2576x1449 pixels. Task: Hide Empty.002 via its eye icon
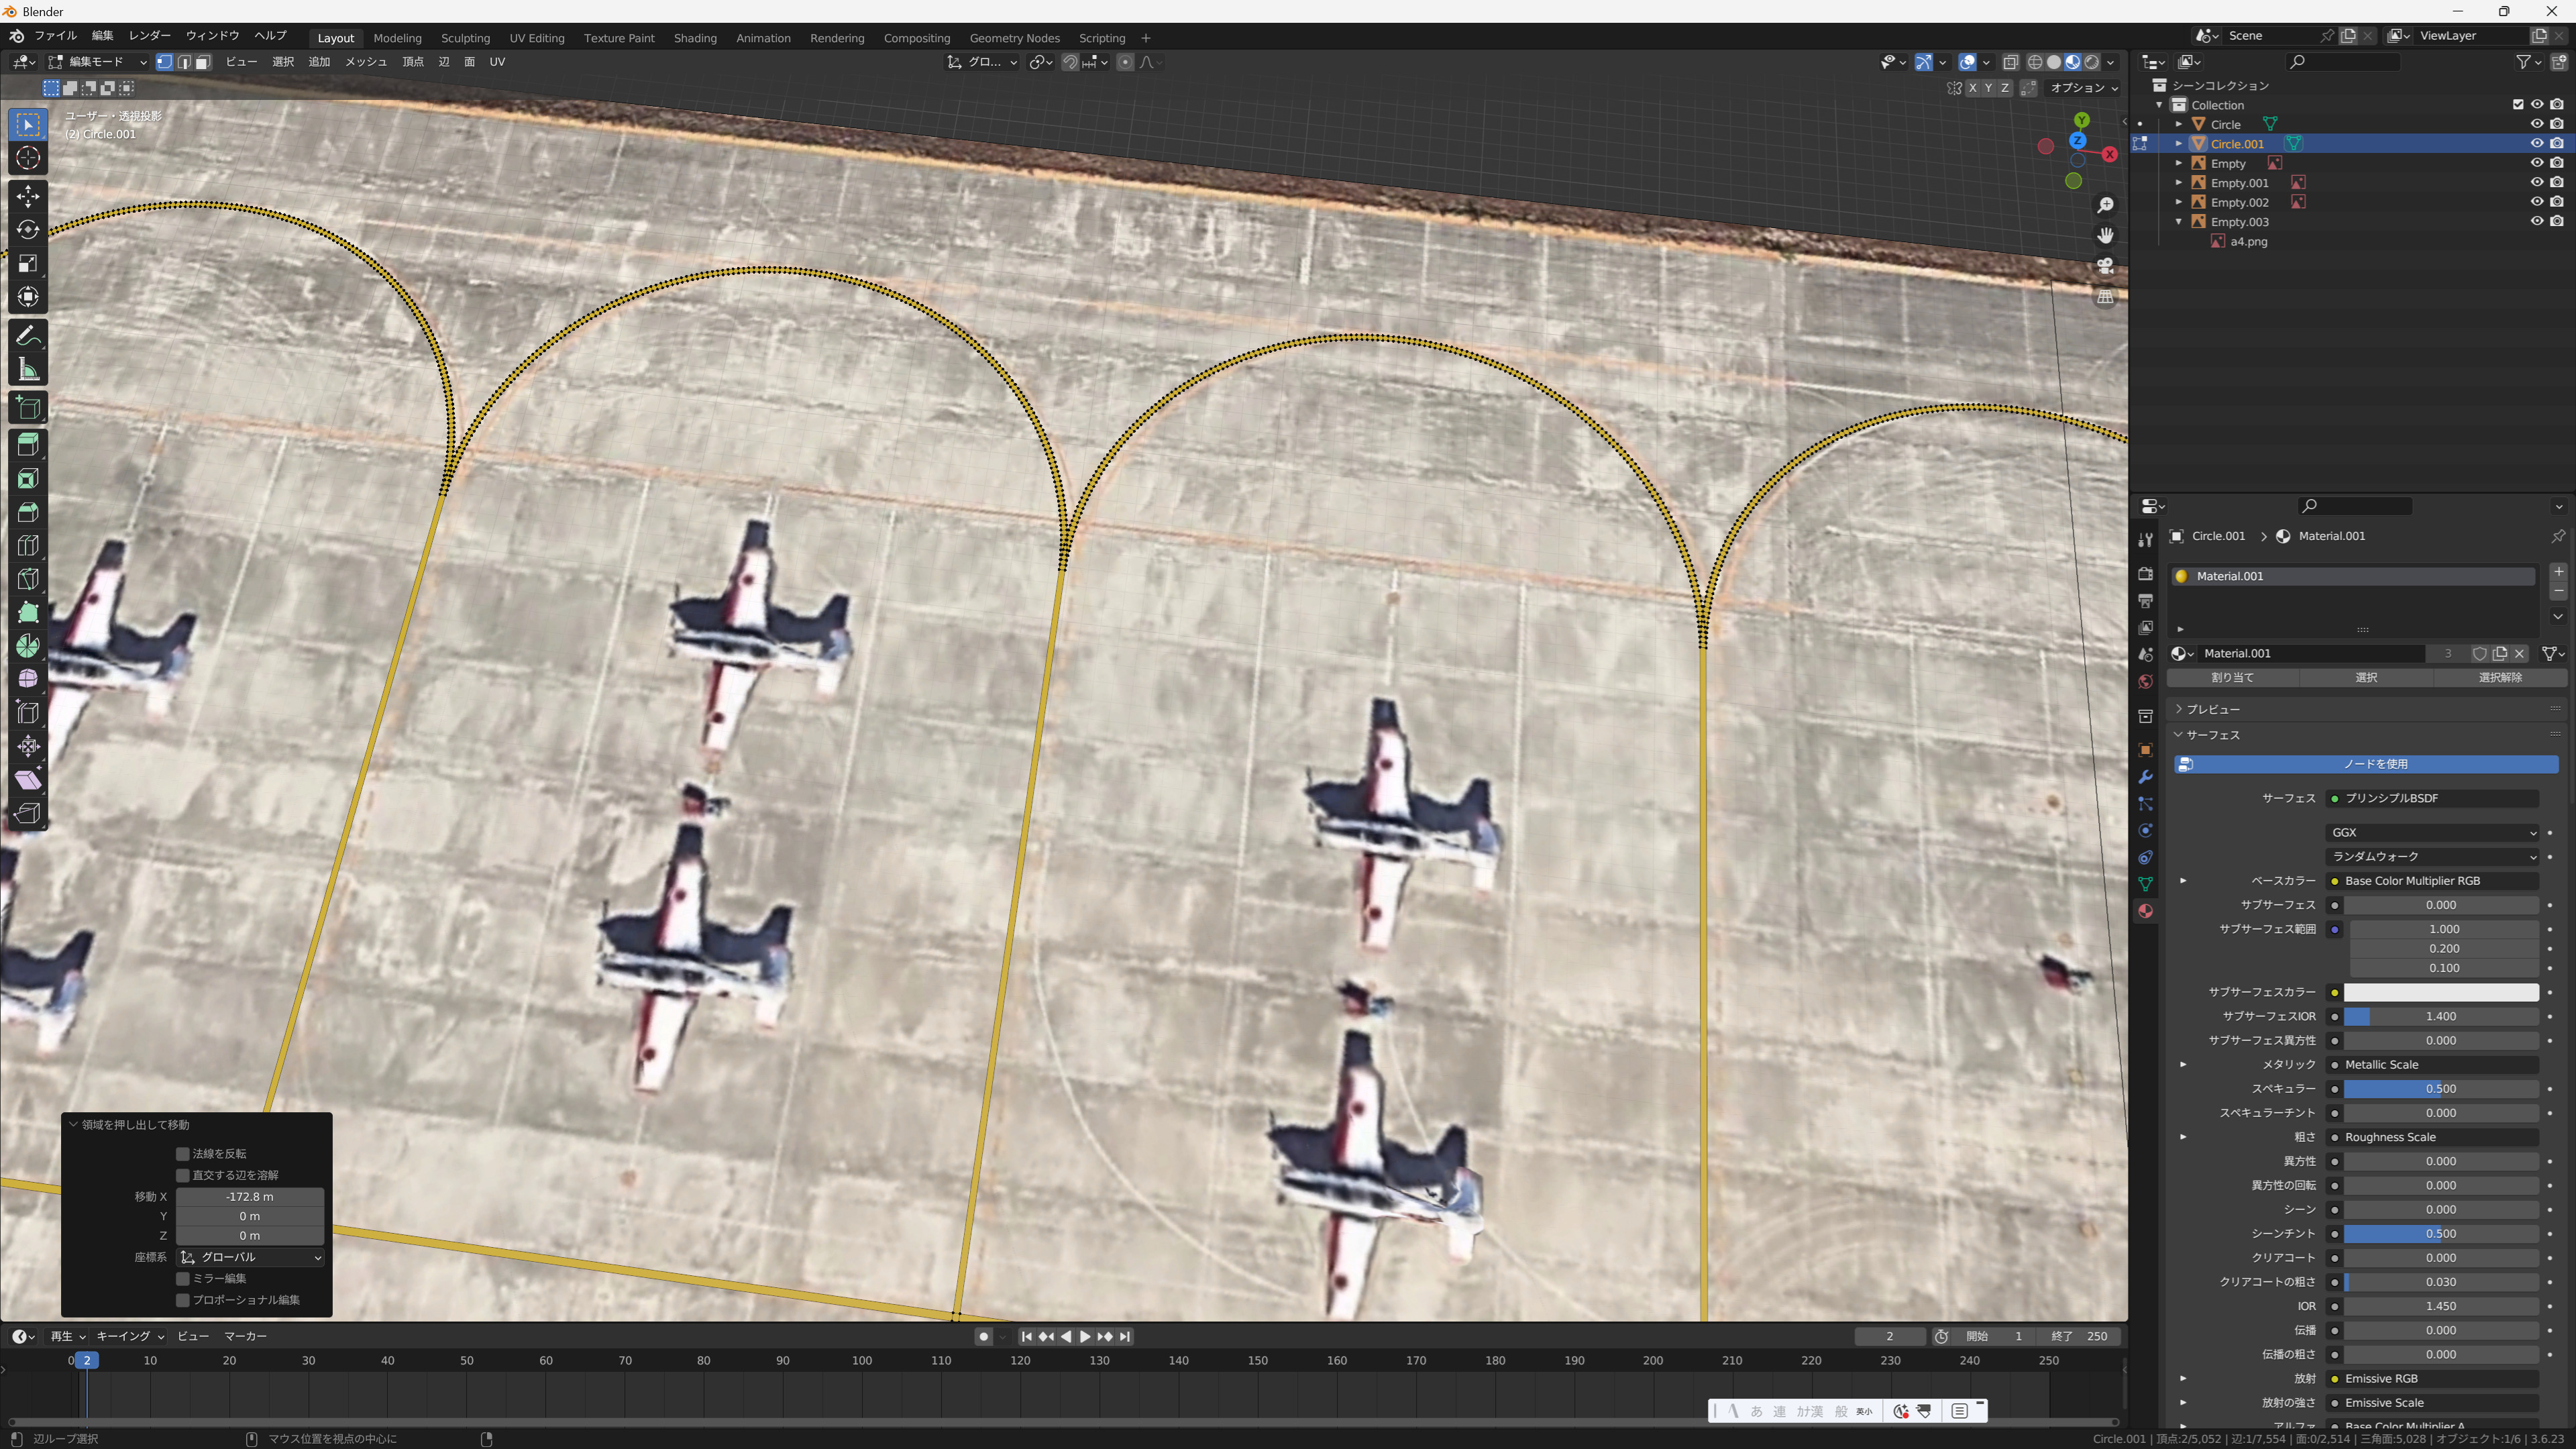[2537, 202]
